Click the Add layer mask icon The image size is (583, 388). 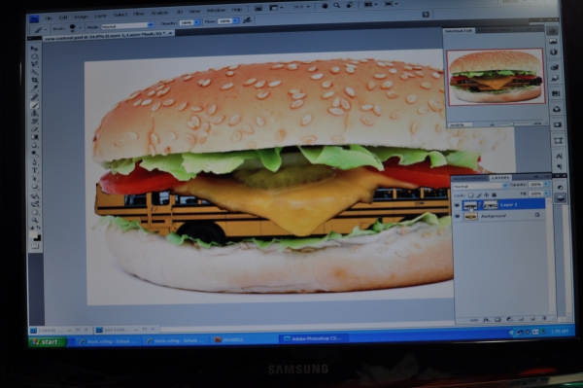497,320
